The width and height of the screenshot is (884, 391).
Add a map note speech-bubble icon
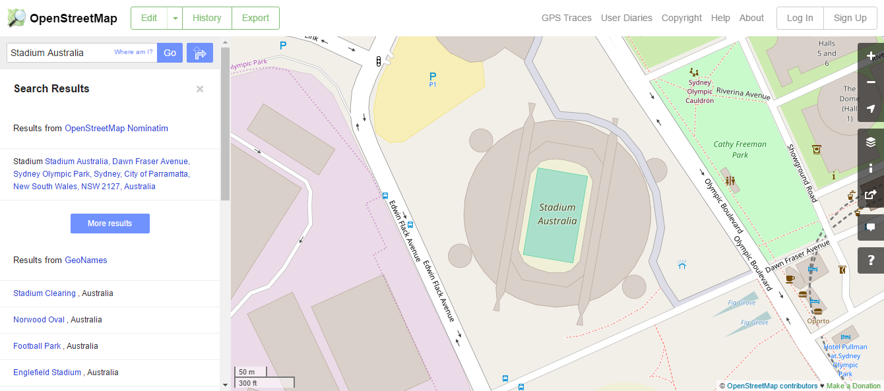tap(871, 227)
